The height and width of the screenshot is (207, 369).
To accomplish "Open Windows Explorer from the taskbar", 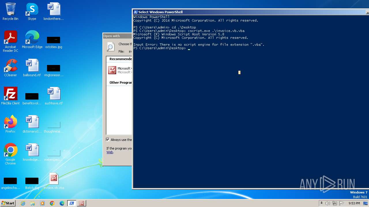I will click(33, 203).
